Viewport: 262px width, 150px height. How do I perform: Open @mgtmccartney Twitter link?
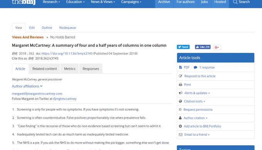click(x=65, y=99)
